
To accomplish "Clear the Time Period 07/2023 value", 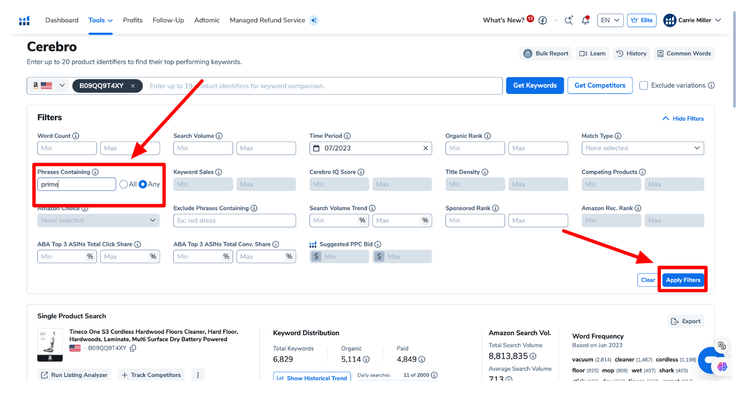I will [x=425, y=148].
